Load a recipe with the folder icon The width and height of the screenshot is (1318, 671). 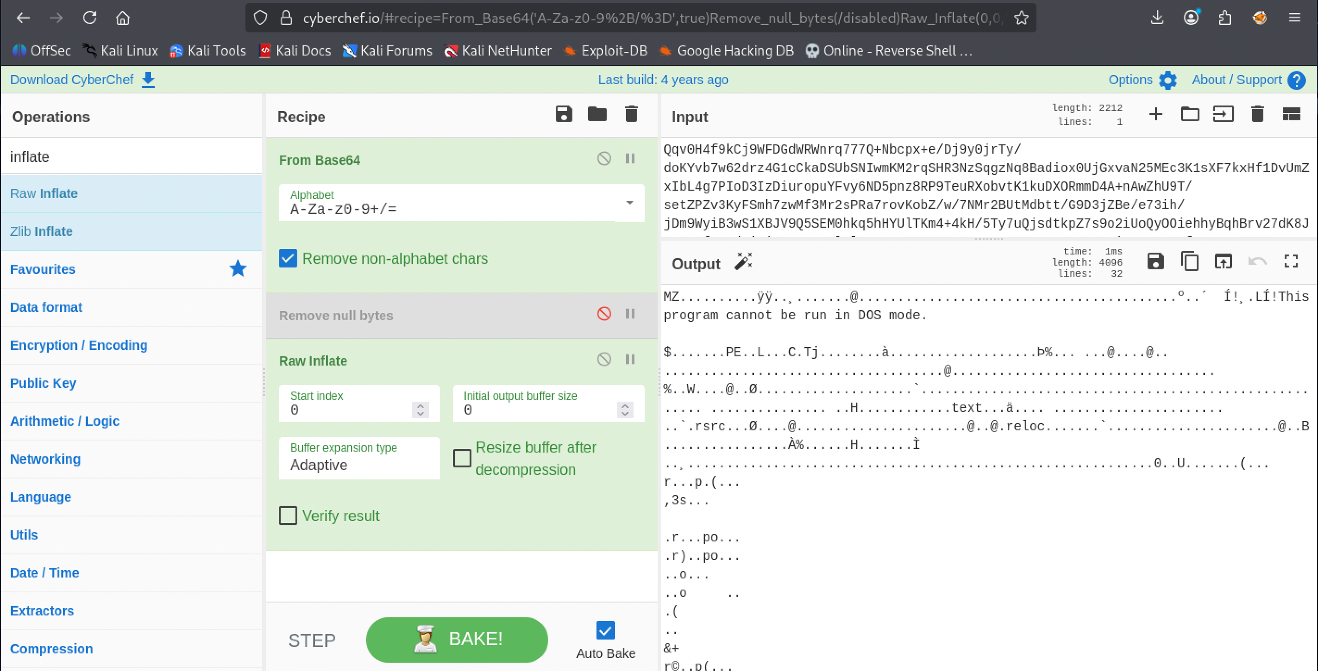597,114
